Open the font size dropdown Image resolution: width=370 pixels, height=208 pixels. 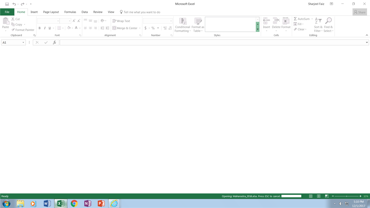tap(69, 21)
